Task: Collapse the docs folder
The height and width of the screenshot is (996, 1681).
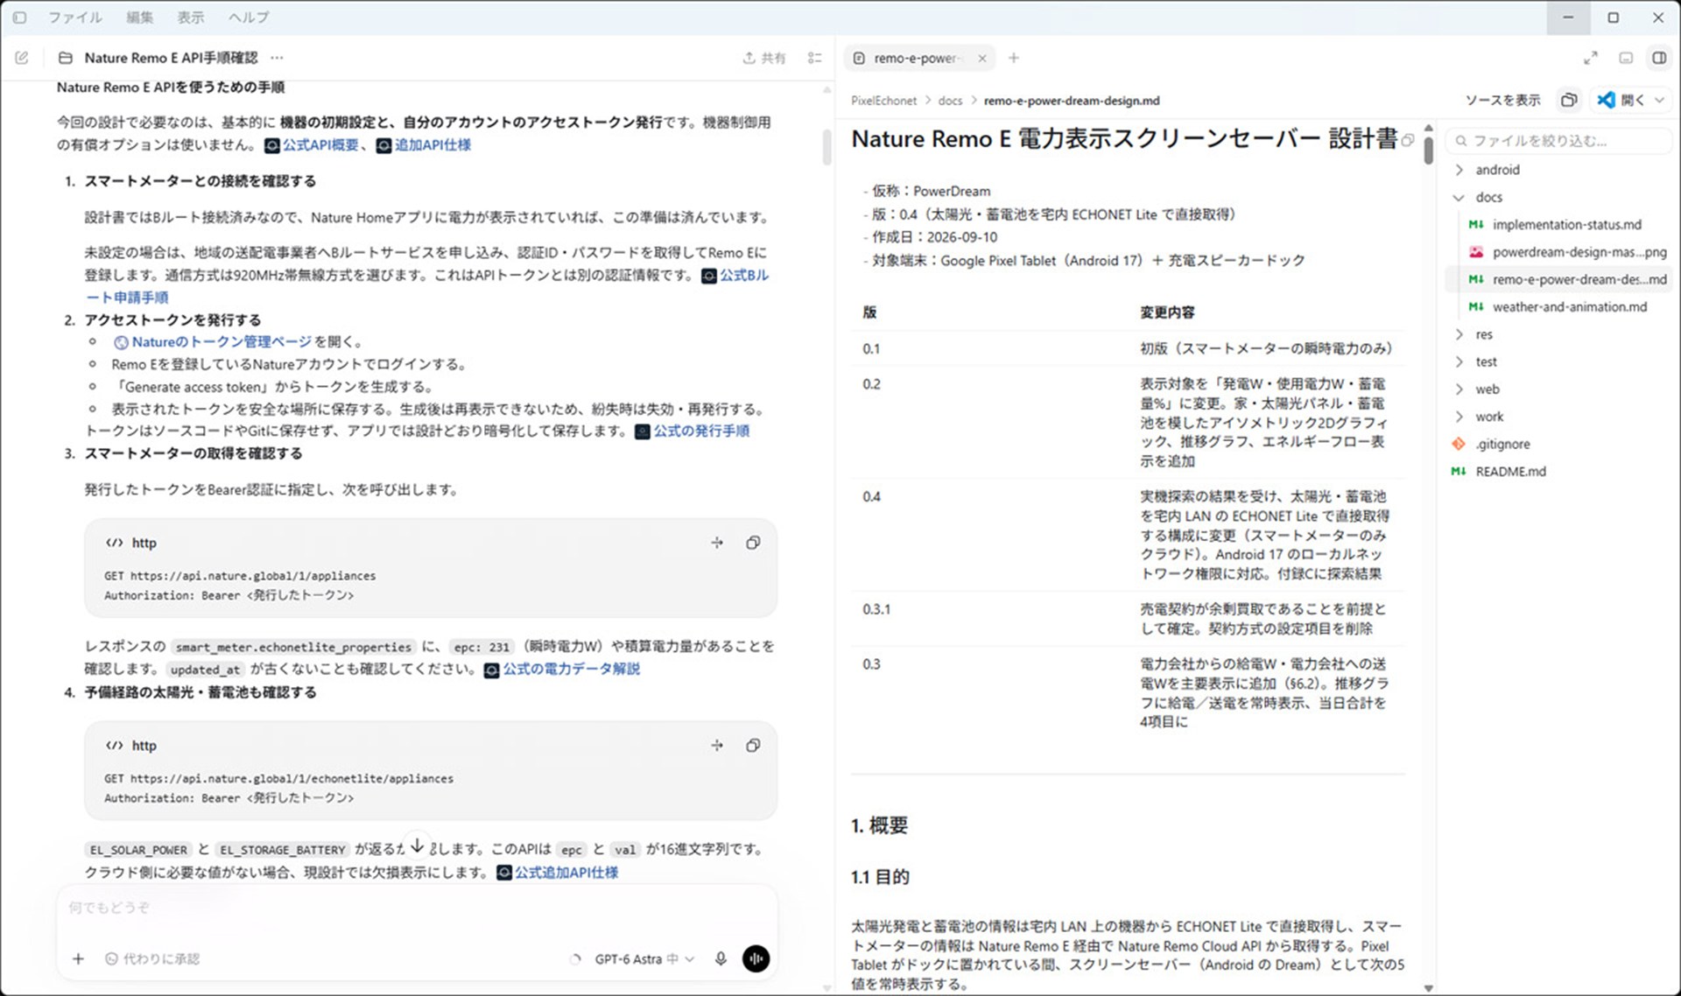Action: click(x=1558, y=197)
